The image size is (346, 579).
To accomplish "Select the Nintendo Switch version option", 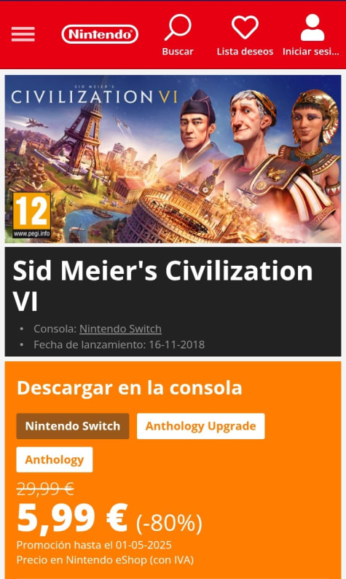I will 73,426.
